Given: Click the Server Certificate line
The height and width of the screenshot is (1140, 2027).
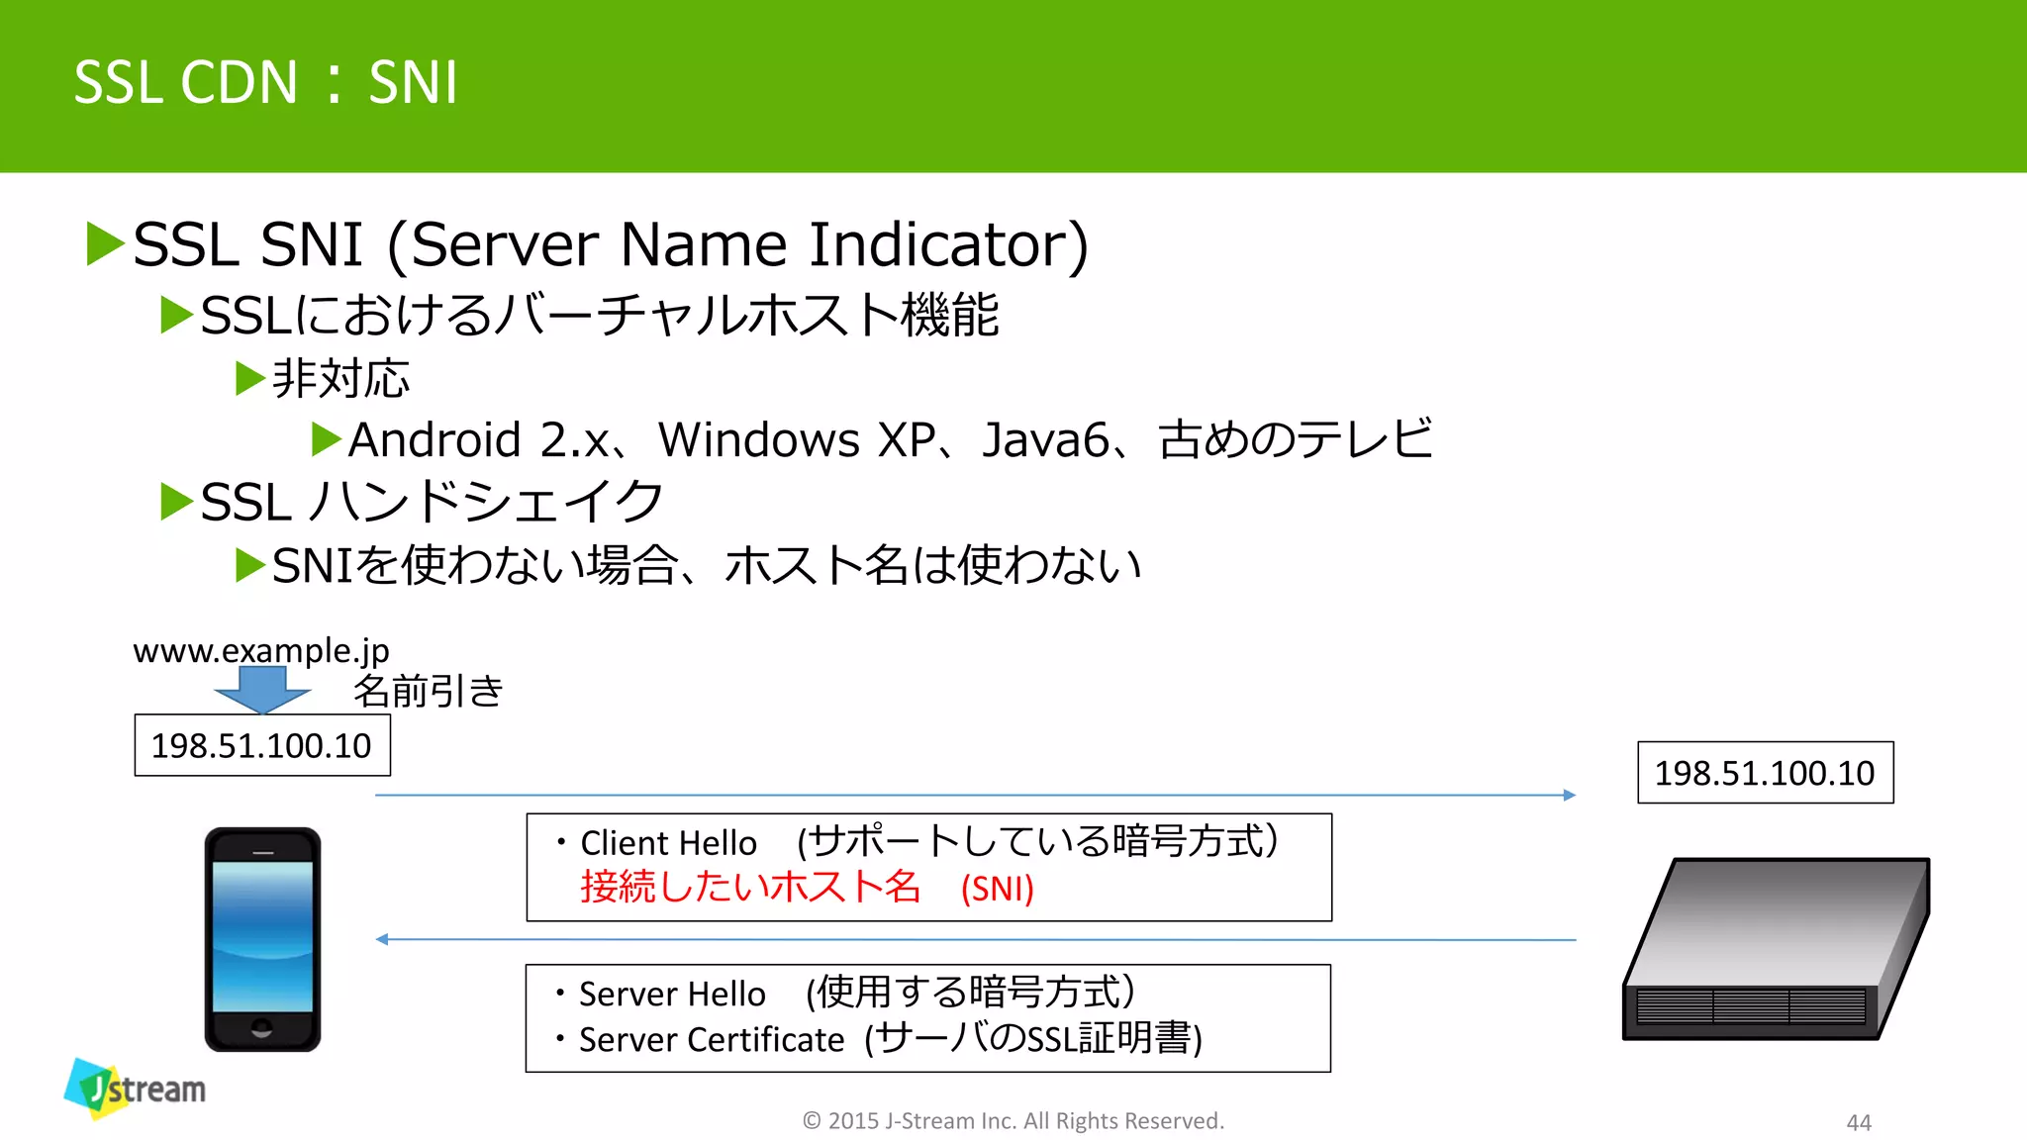Looking at the screenshot, I should pyautogui.click(x=890, y=1039).
